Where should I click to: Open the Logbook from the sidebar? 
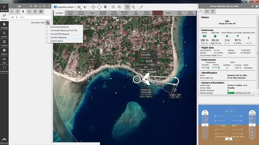[x=4, y=43]
